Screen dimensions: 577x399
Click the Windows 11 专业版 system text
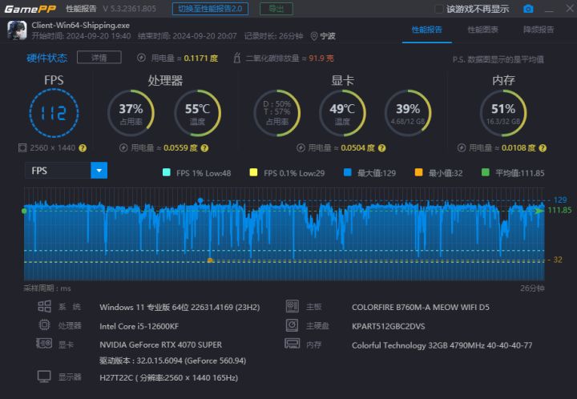[180, 307]
